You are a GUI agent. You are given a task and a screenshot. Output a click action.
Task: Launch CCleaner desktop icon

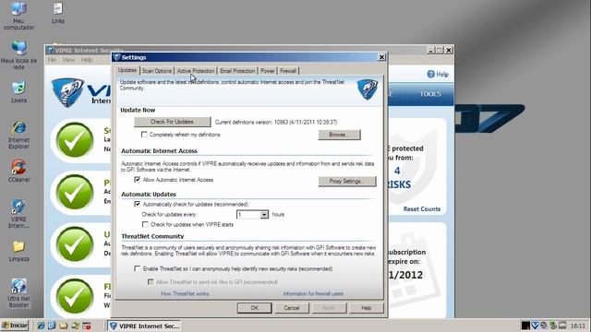click(18, 171)
